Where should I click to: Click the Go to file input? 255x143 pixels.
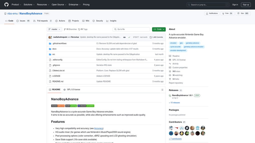[131, 29]
